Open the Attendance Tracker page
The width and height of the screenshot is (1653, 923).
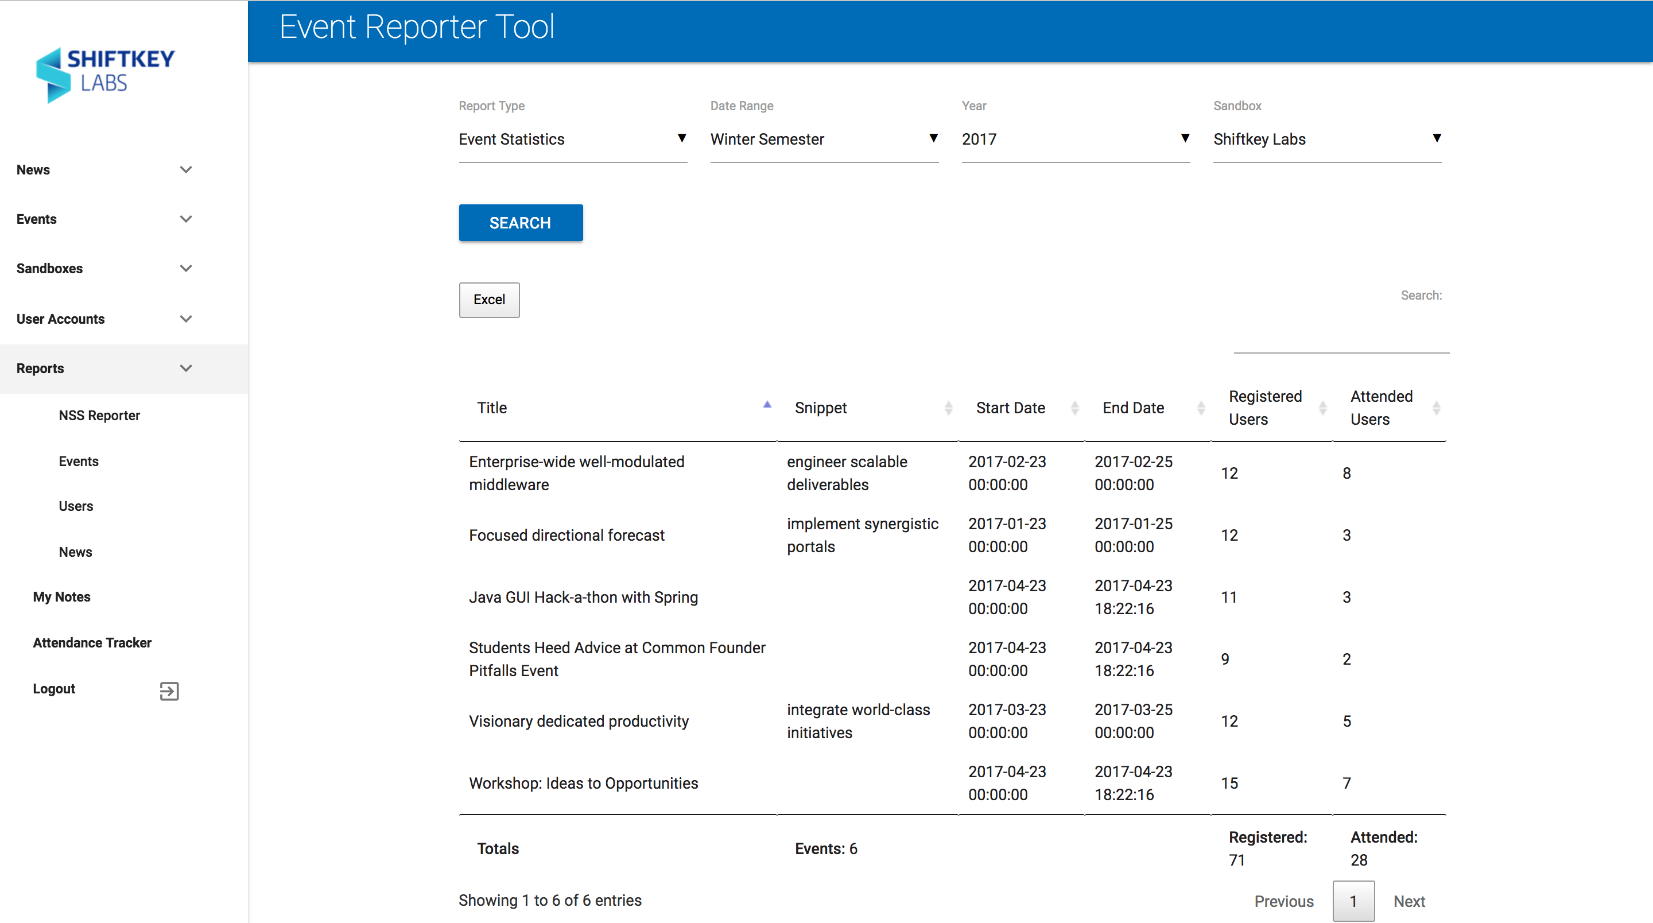click(92, 642)
